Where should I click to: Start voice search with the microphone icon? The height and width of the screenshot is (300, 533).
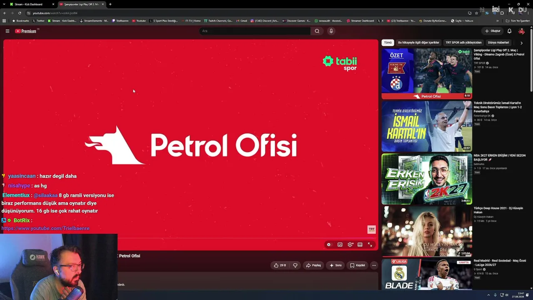(x=331, y=31)
